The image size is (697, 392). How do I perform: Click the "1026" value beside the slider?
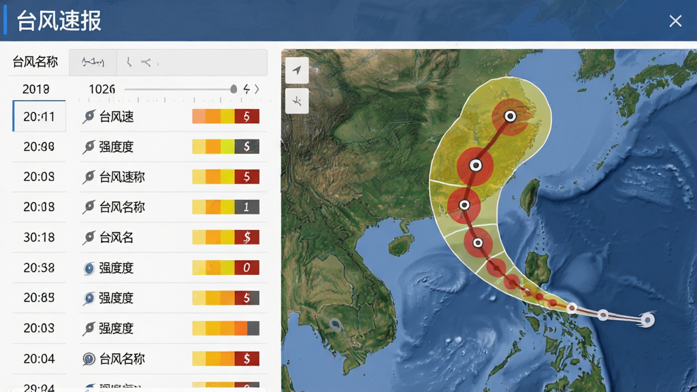[x=102, y=89]
